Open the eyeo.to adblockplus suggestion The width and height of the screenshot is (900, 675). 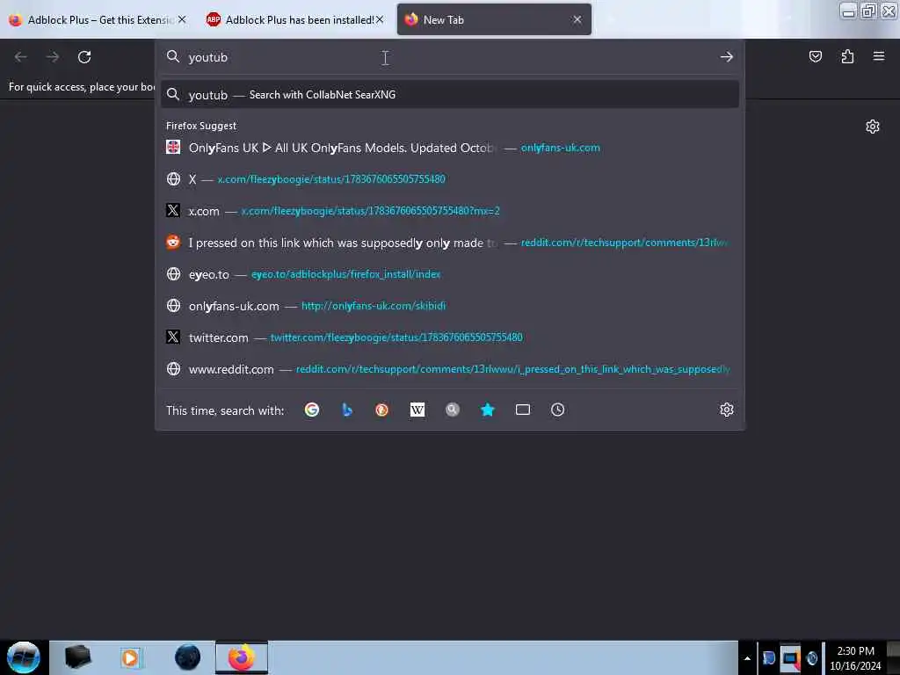pos(449,274)
